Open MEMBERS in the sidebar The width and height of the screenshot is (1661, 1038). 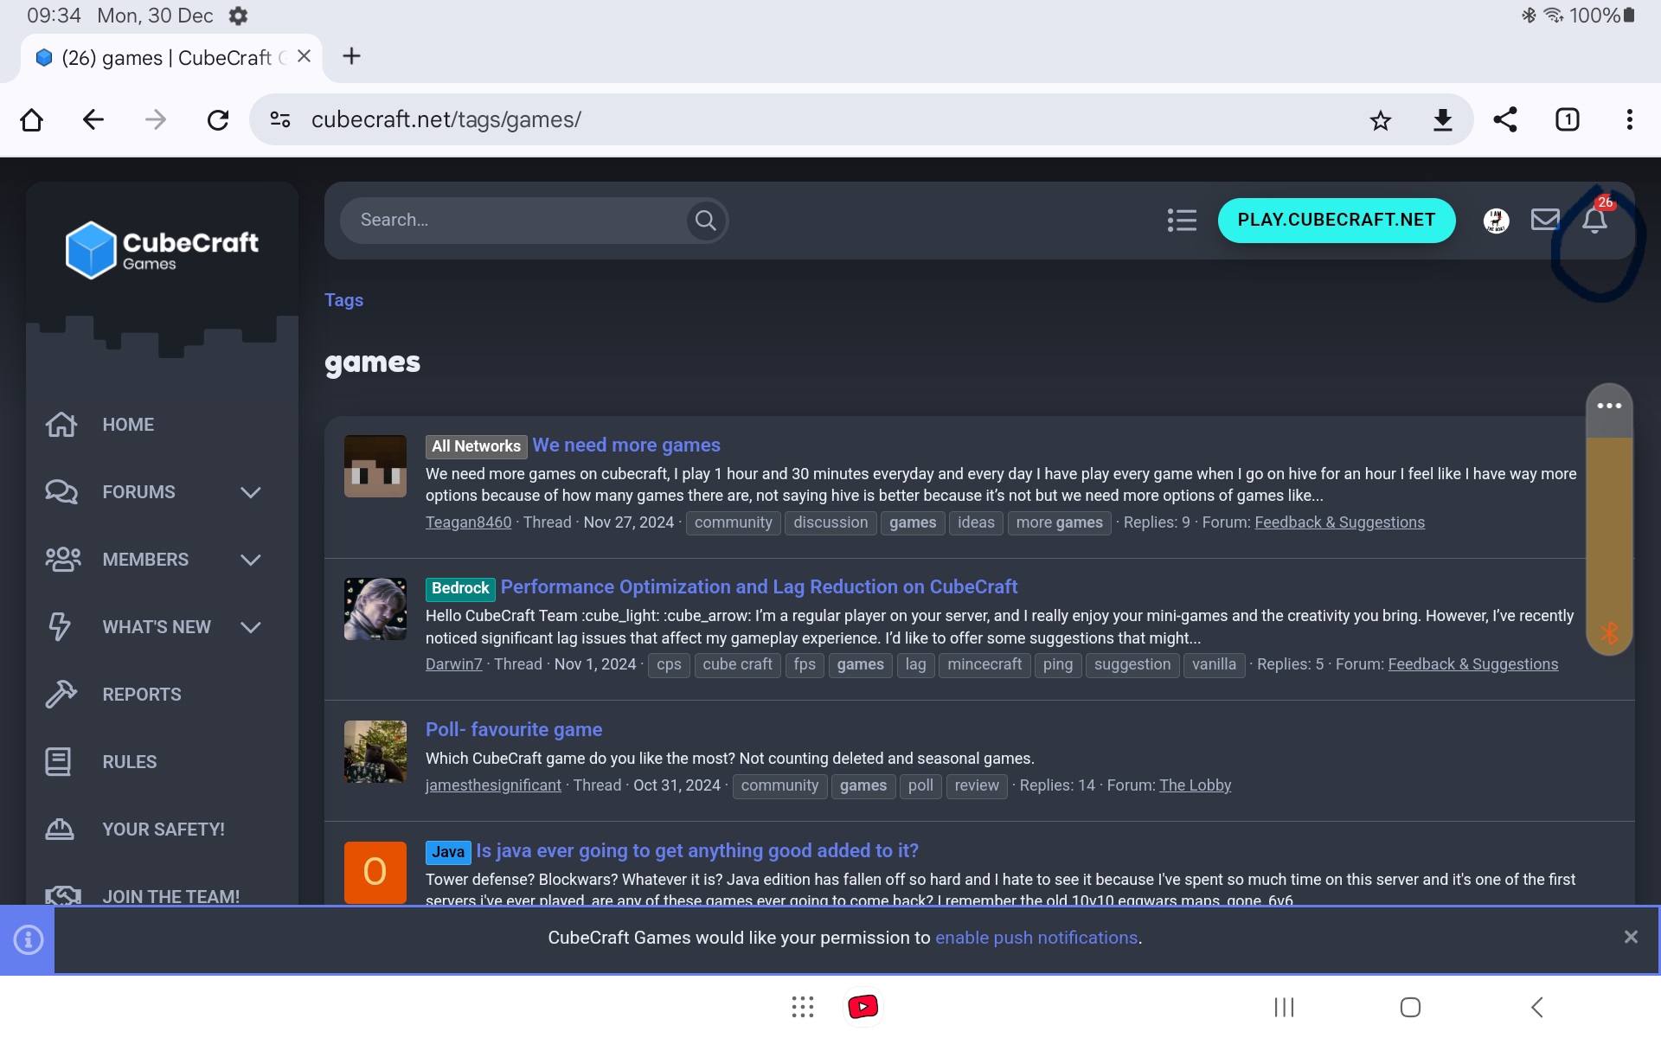tap(144, 560)
